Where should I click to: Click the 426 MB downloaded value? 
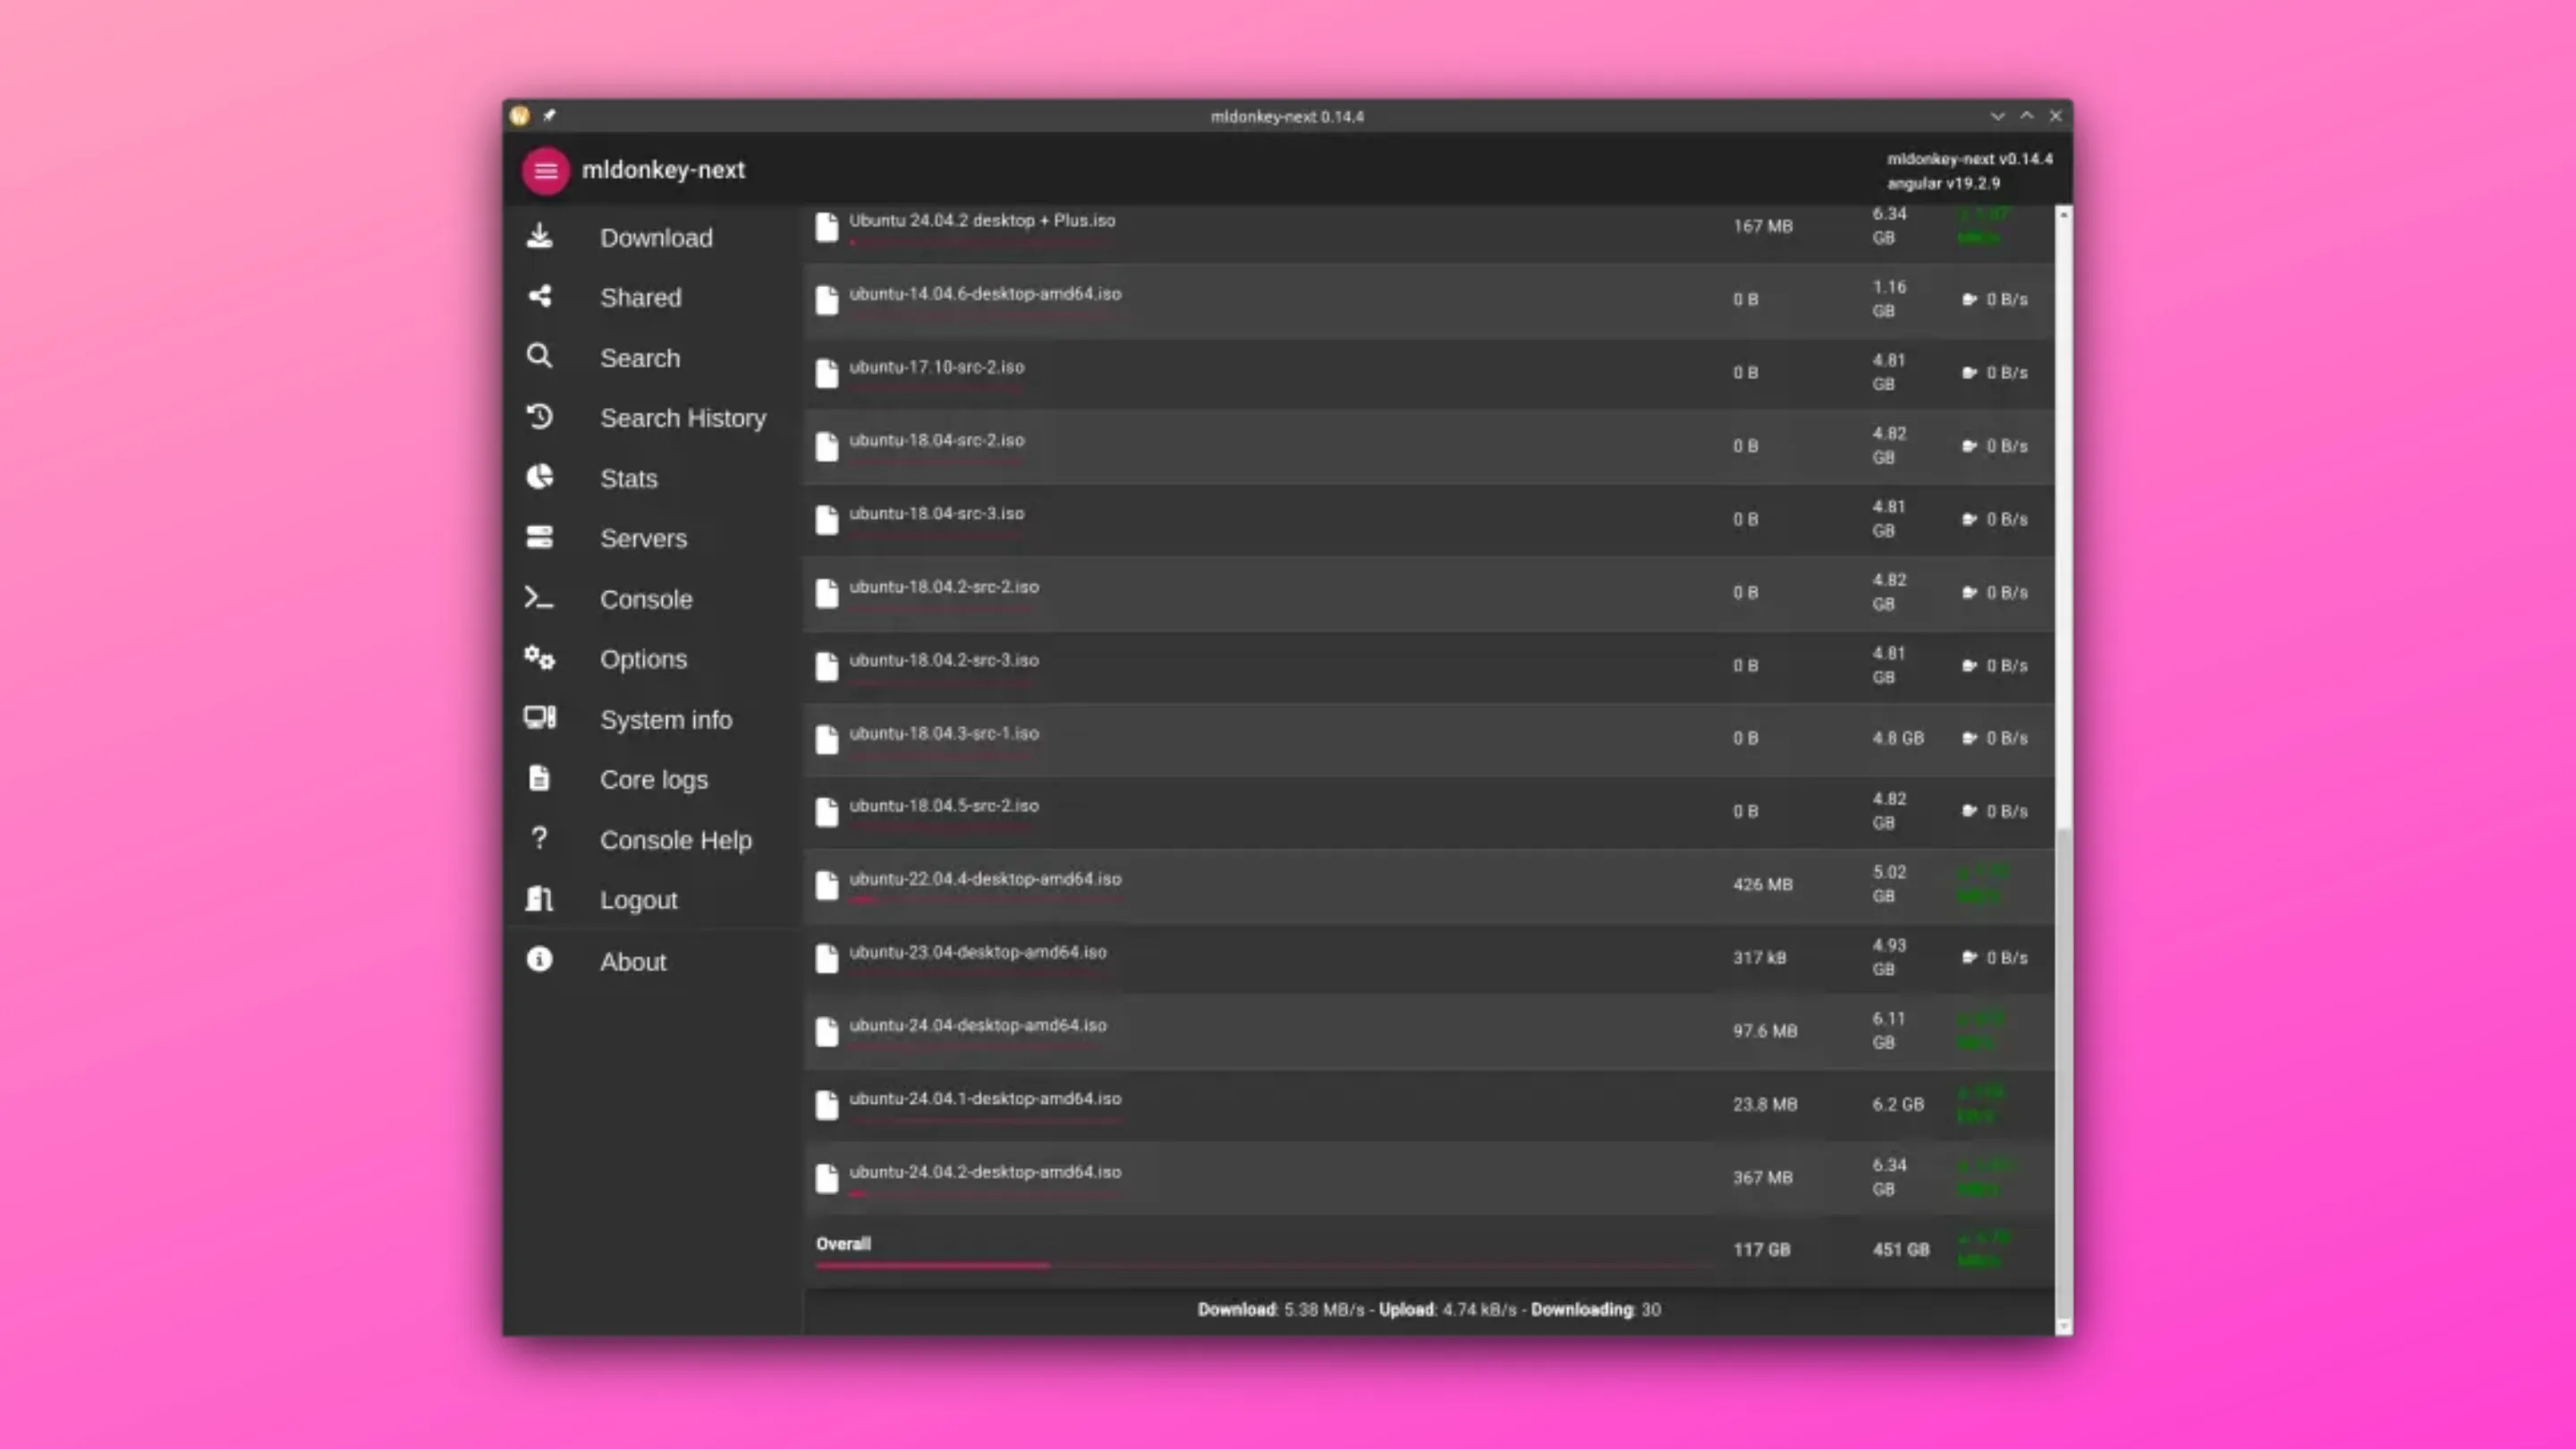[1763, 885]
